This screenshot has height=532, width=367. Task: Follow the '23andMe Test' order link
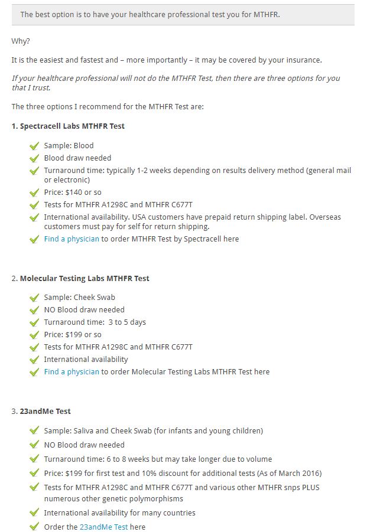click(x=103, y=527)
